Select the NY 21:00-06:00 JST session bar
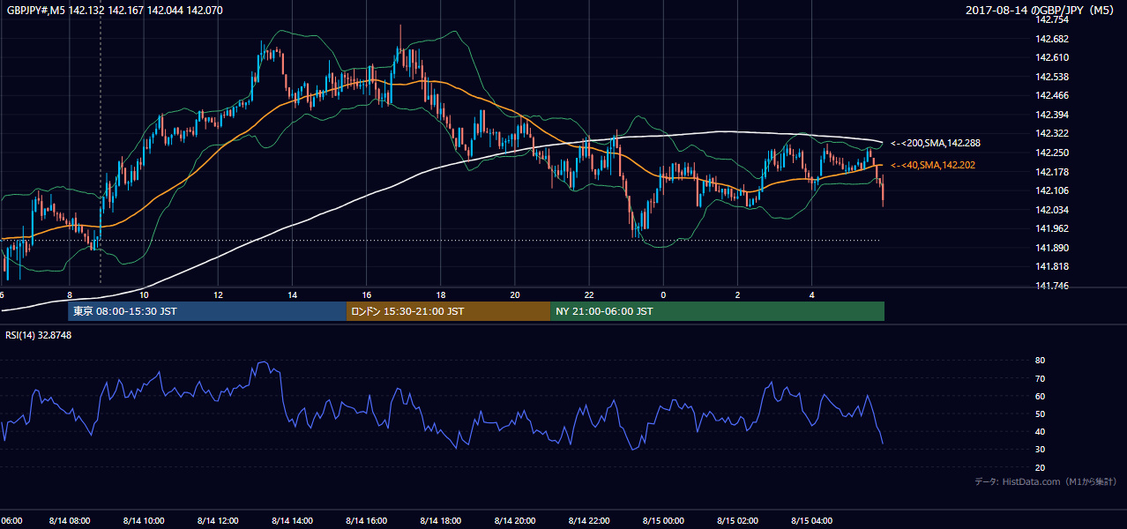1127x529 pixels. point(717,311)
